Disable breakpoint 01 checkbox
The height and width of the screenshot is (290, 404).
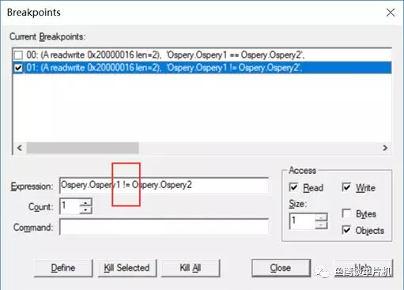coord(18,68)
